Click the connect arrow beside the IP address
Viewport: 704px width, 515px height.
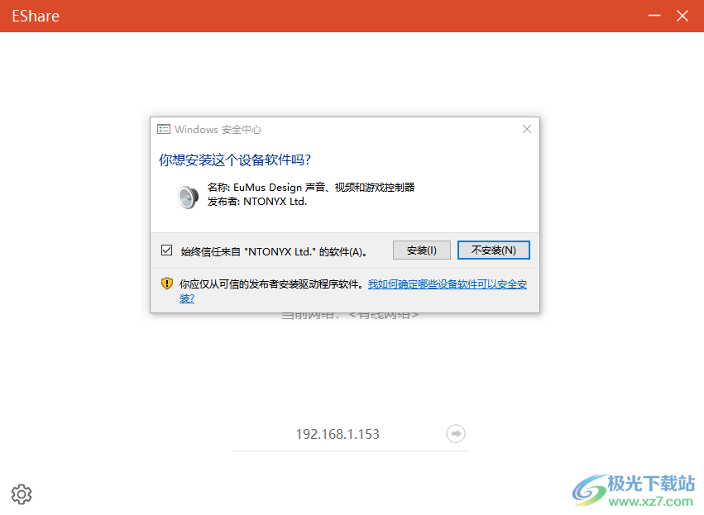click(455, 433)
